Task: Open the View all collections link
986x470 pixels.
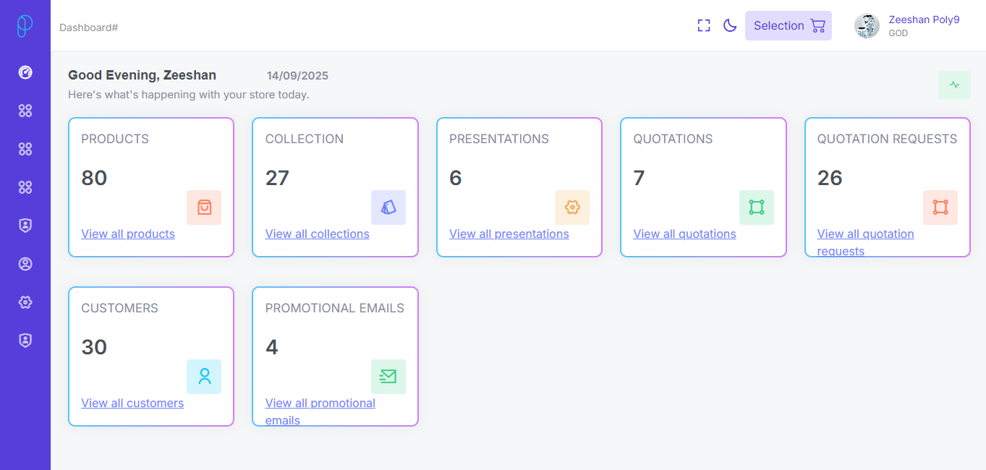Action: pyautogui.click(x=317, y=234)
